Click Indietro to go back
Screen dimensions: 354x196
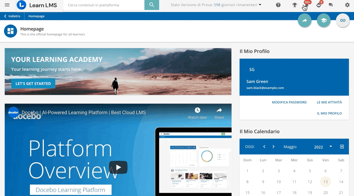point(12,16)
